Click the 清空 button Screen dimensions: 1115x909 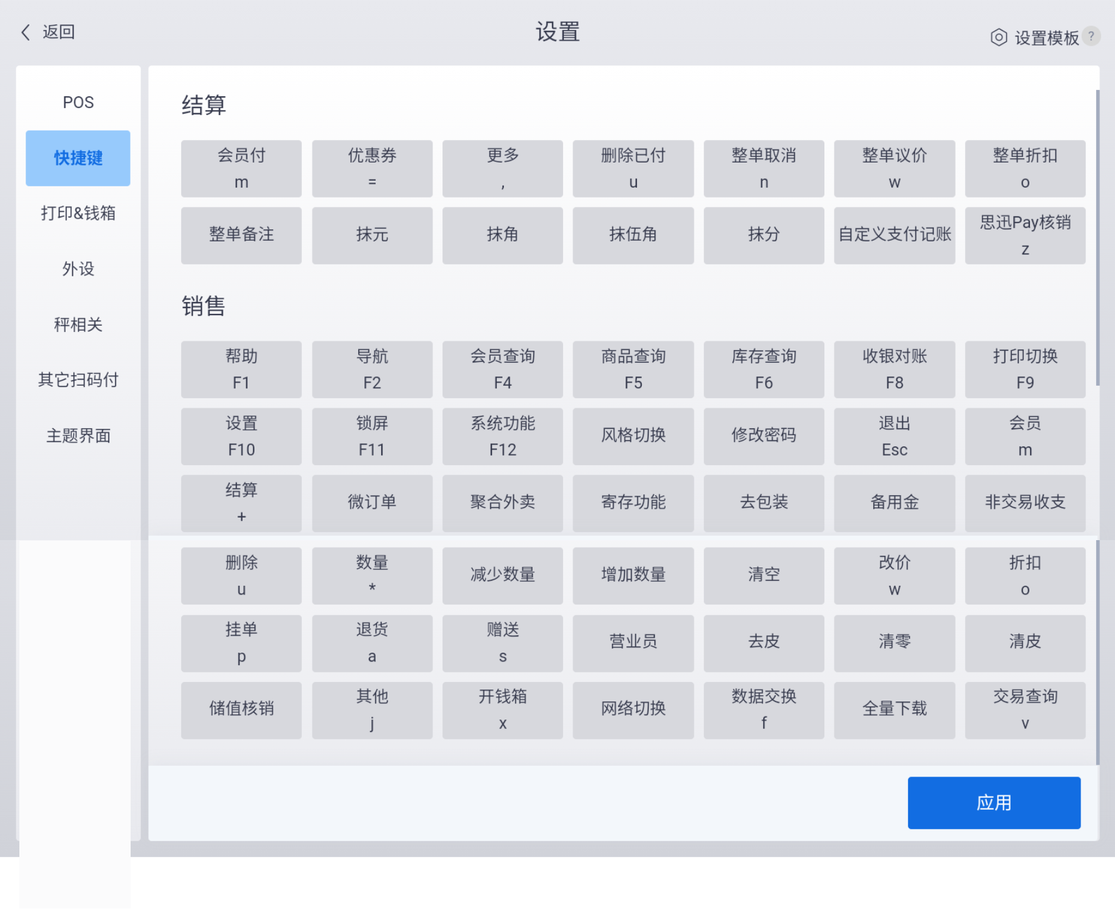click(764, 576)
